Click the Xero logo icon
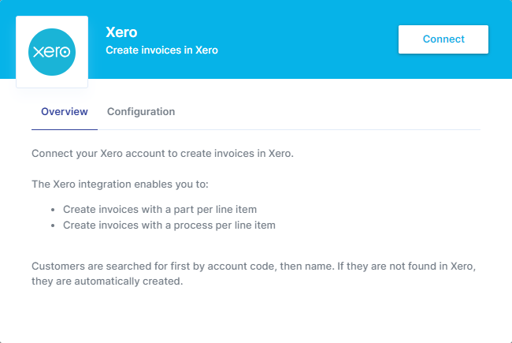The height and width of the screenshot is (343, 512). [x=52, y=52]
